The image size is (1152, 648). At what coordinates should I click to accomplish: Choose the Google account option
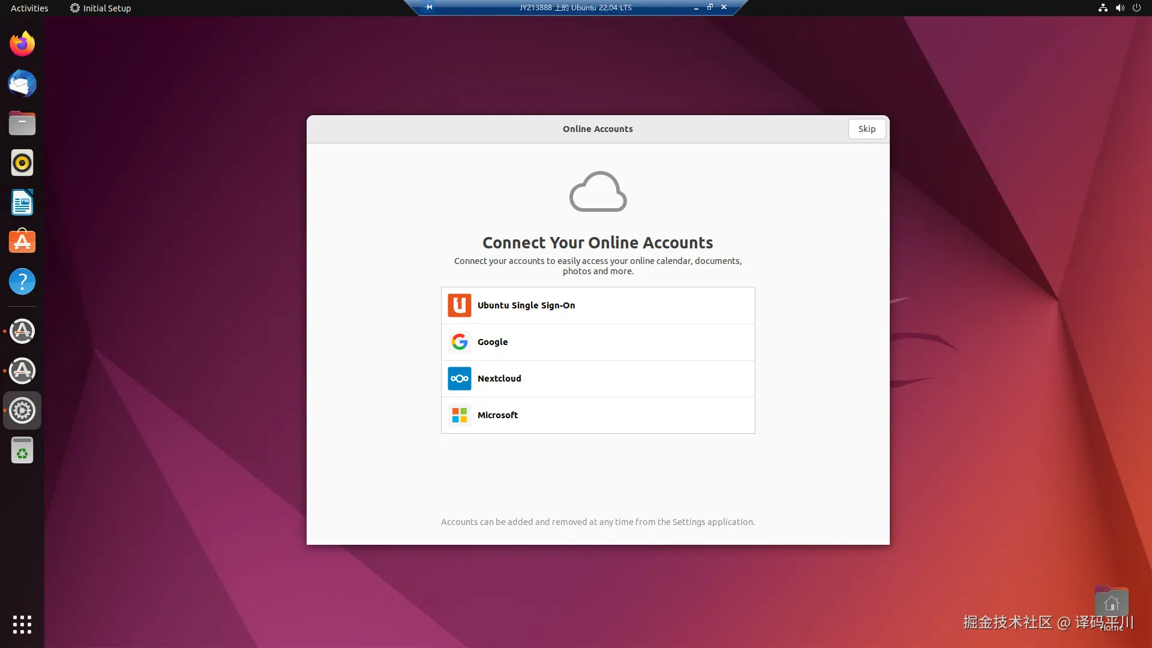(598, 342)
